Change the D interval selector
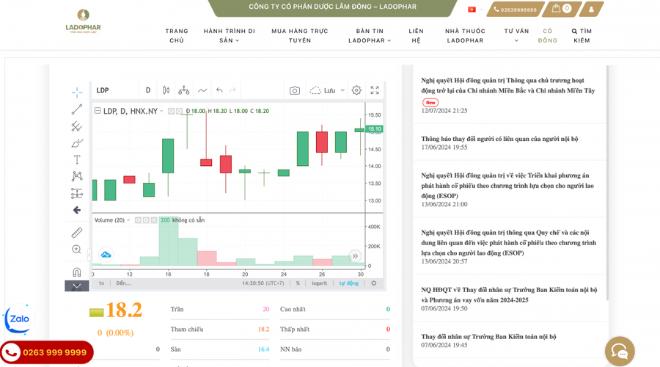The height and width of the screenshot is (367, 660). pos(147,90)
